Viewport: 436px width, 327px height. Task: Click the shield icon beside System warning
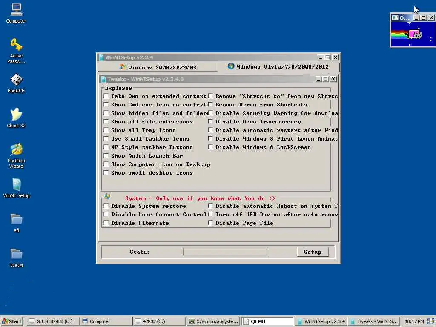click(107, 197)
